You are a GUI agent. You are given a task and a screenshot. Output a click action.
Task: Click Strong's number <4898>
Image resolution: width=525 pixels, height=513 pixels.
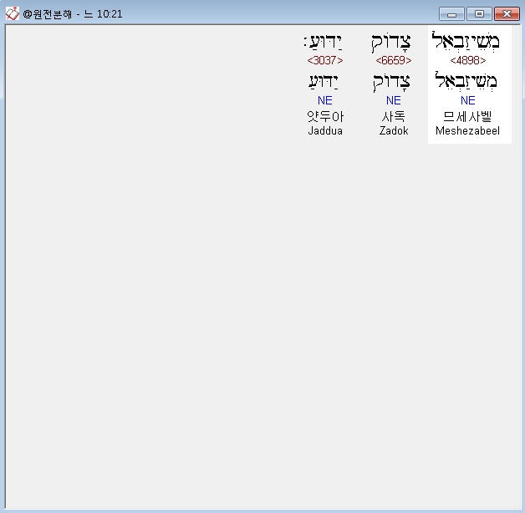468,60
